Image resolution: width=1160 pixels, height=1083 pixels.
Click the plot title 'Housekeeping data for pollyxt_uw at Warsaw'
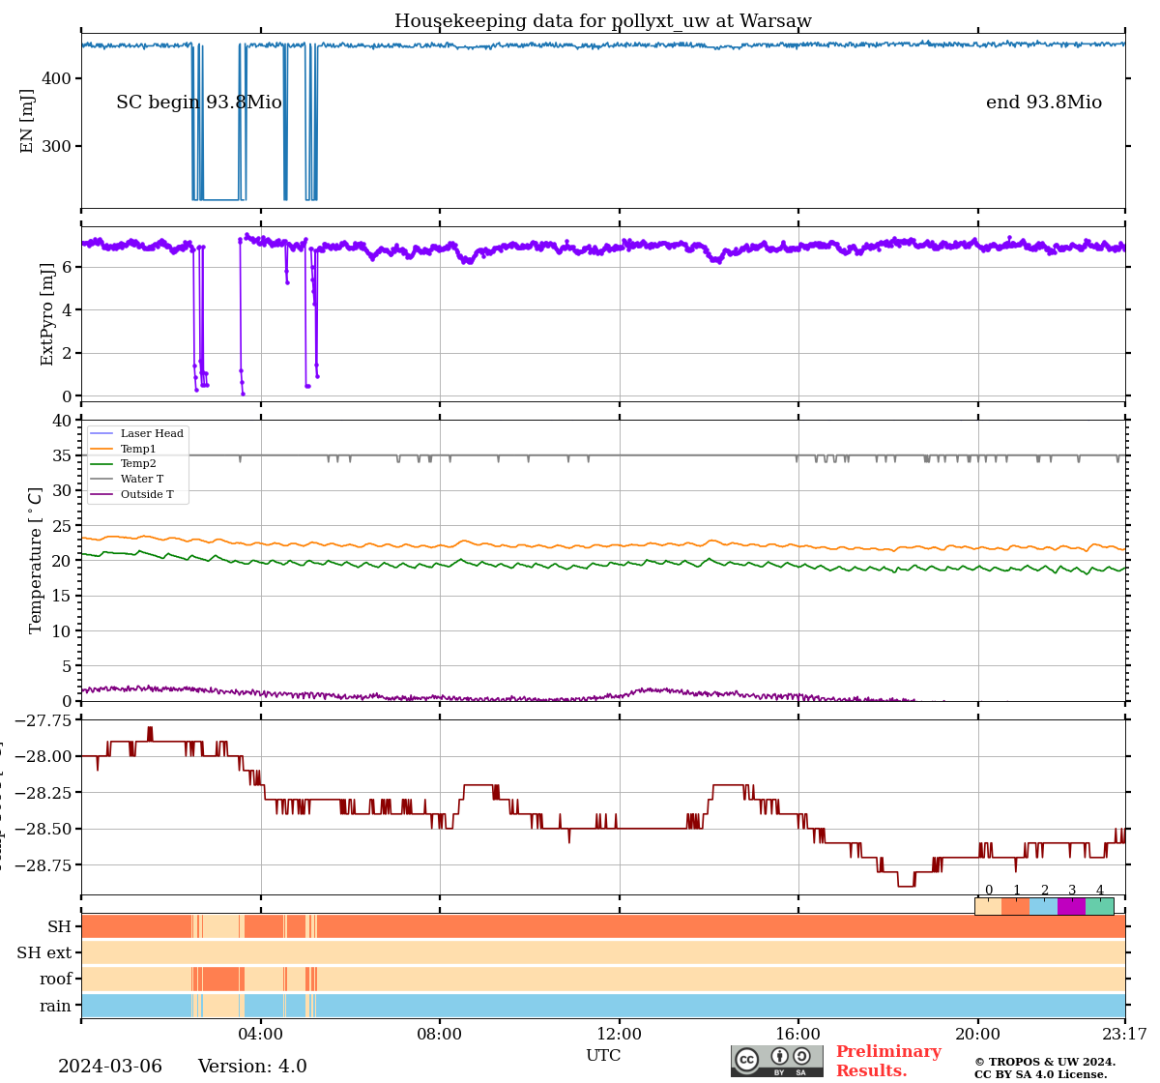(x=603, y=21)
